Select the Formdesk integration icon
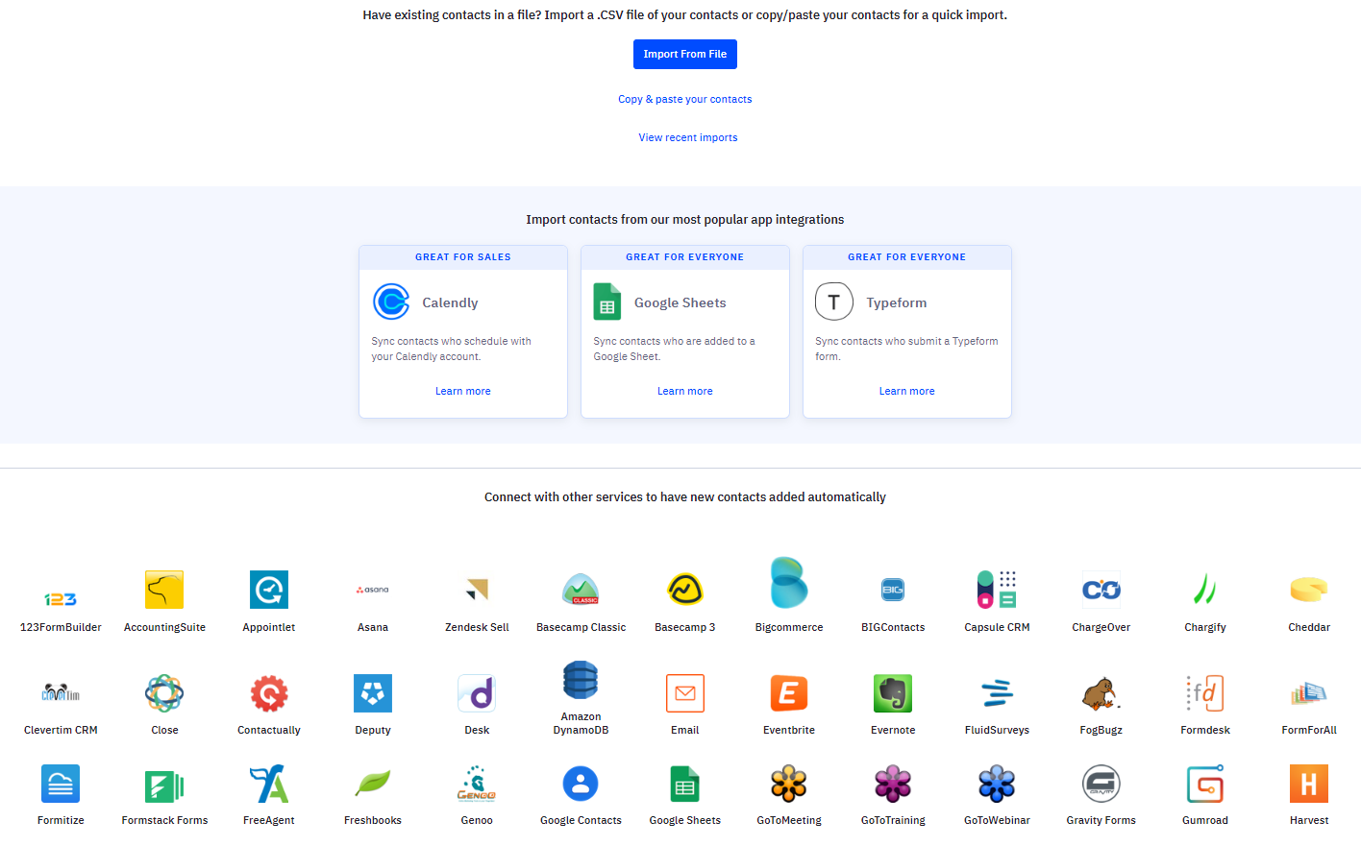Screen dimensions: 1361x846 pos(1205,692)
